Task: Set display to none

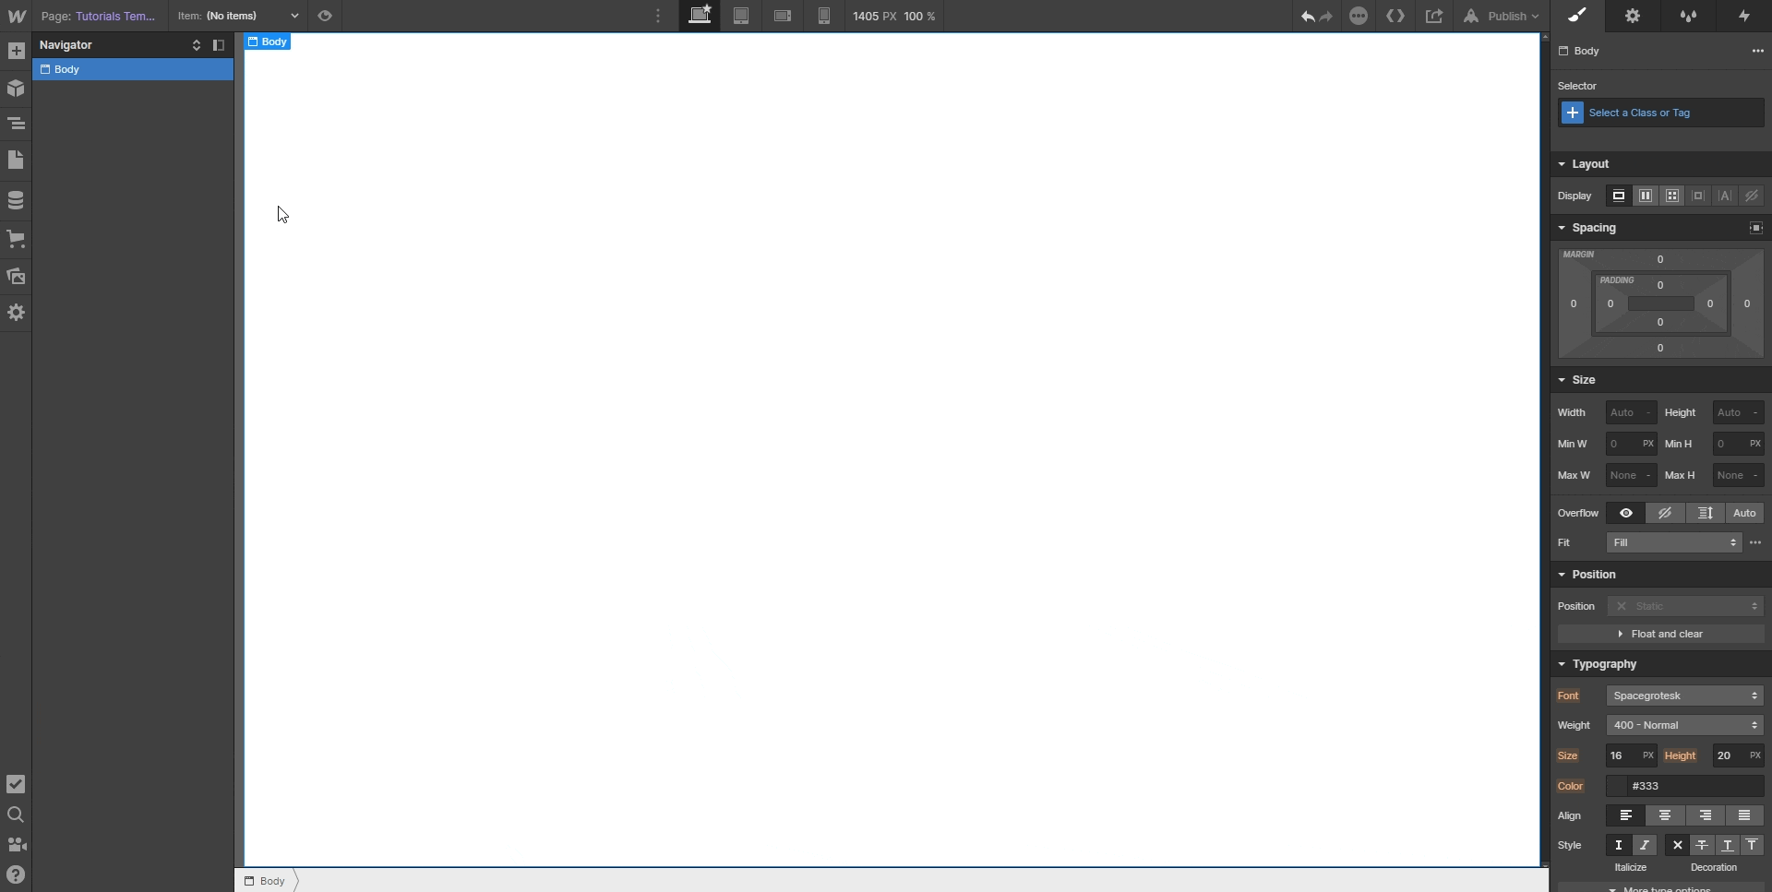Action: point(1752,196)
